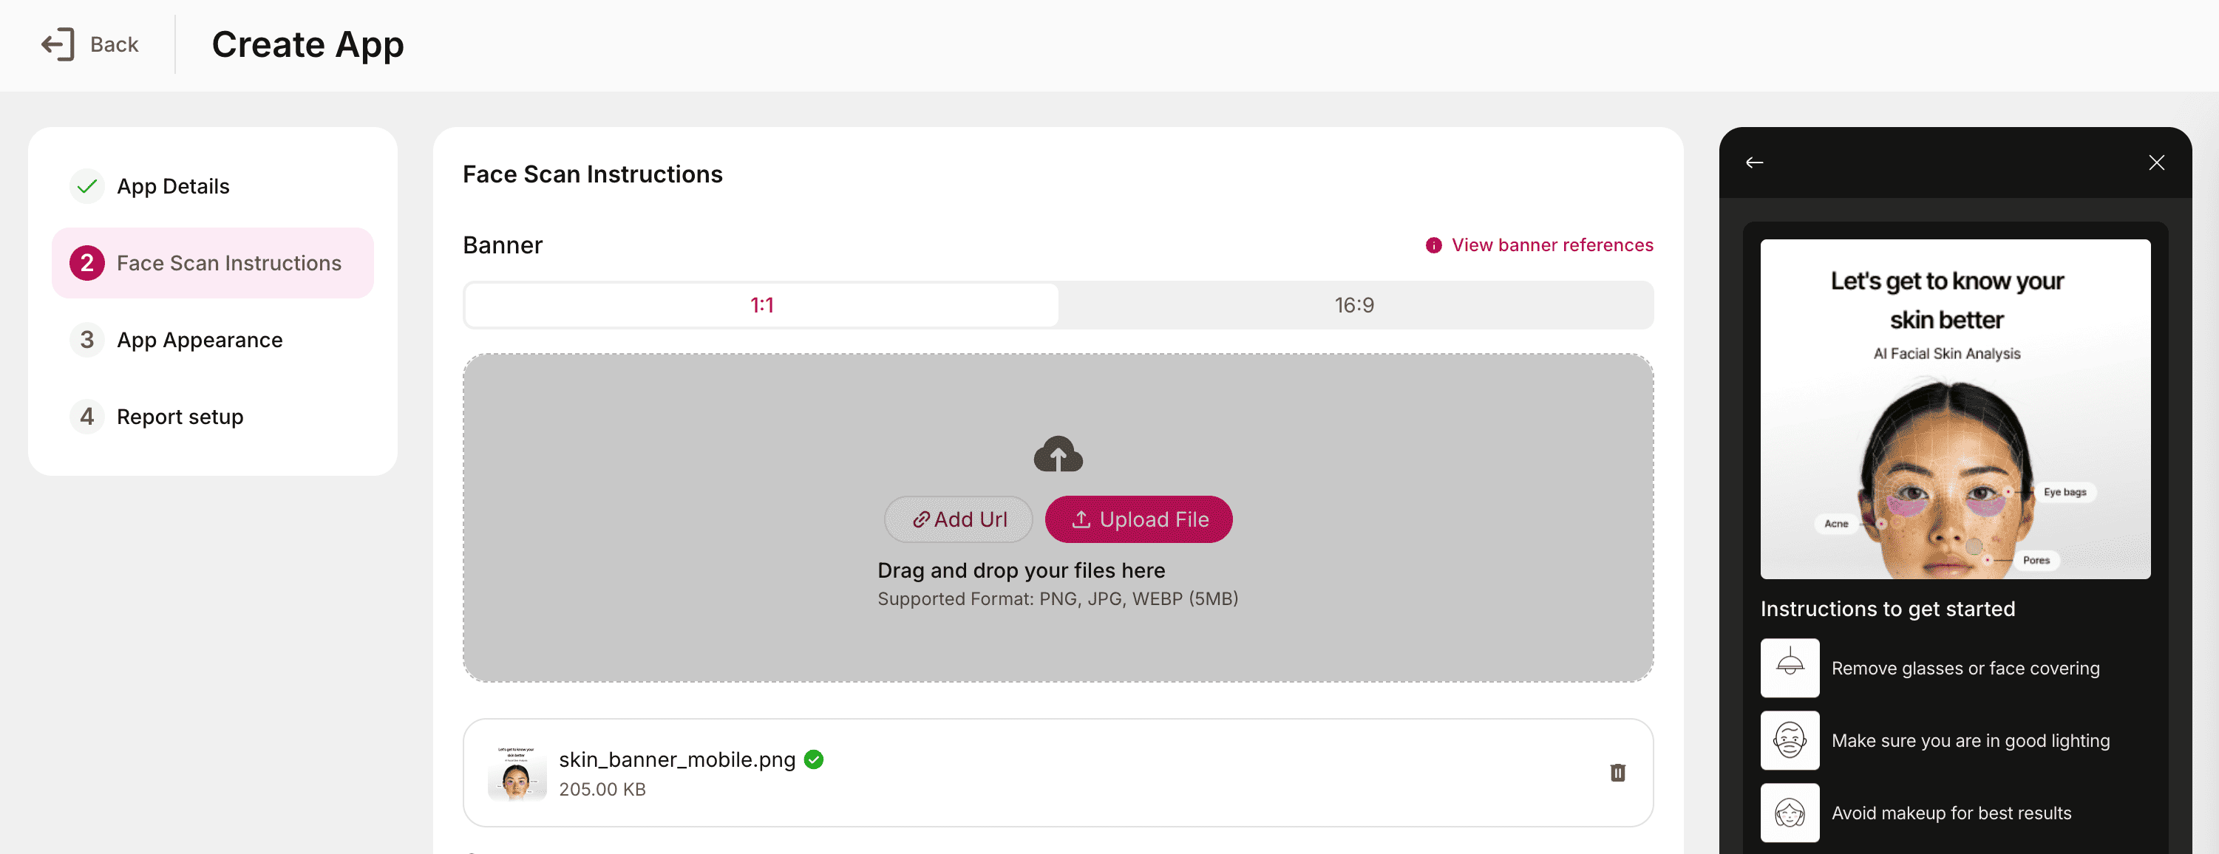Click the glasses instruction icon in preview

(x=1789, y=667)
